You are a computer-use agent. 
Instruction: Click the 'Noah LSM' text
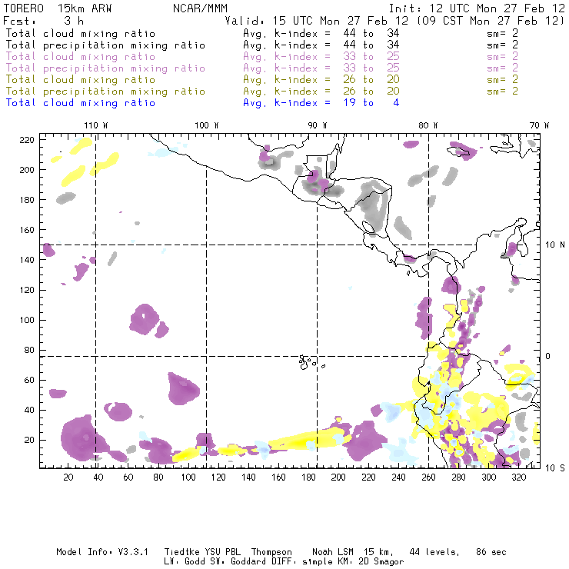pos(333,552)
